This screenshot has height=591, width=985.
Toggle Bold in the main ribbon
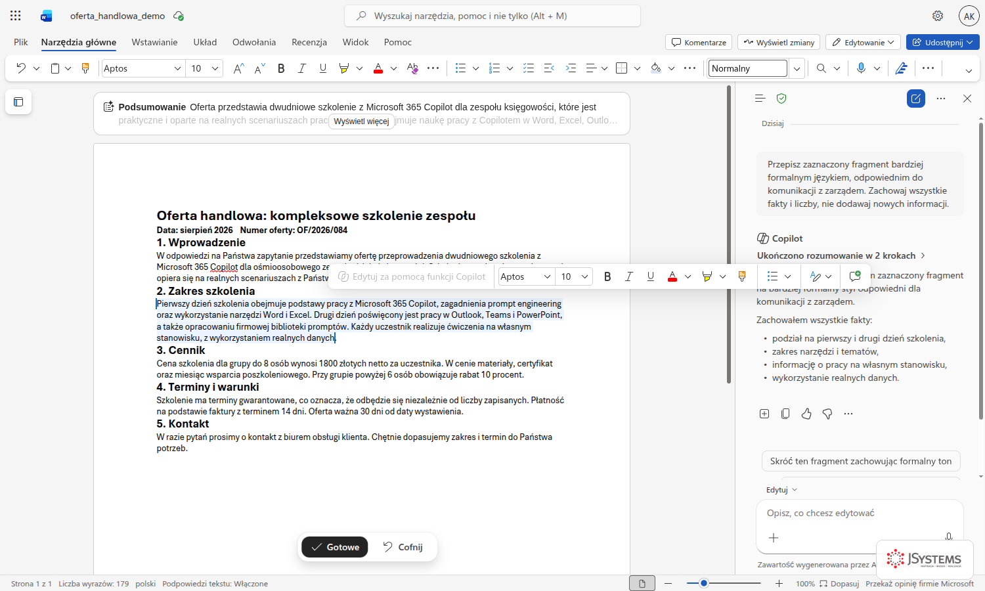point(281,68)
